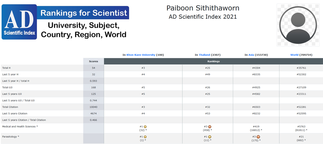Select the Total H row label

[x=6, y=68]
